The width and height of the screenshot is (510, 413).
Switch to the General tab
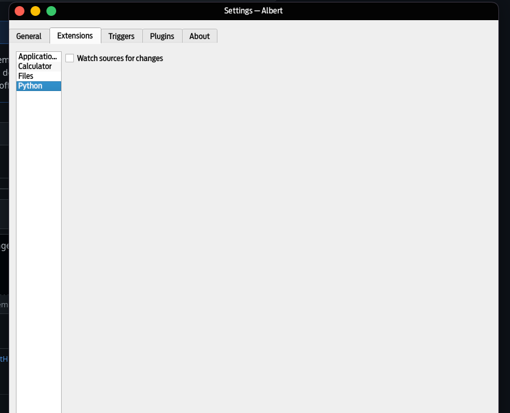point(29,36)
